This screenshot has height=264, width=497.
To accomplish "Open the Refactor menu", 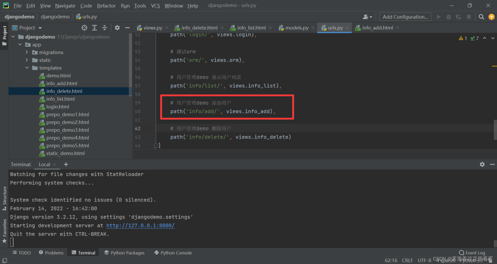I will pyautogui.click(x=106, y=5).
